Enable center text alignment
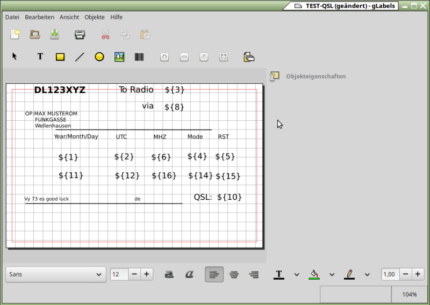430x305 pixels. point(234,274)
